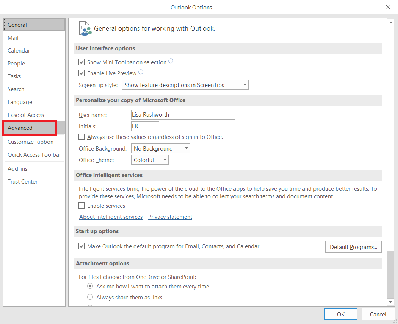The height and width of the screenshot is (324, 398).
Task: Select Ask me how I want to attach them
Action: [x=90, y=286]
